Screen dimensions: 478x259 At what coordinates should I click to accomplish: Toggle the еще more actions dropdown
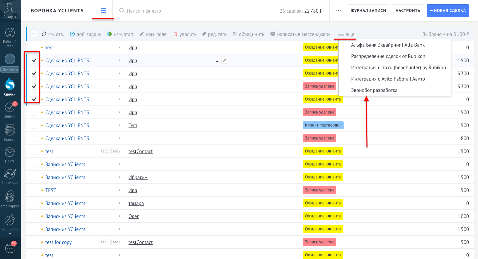point(346,34)
